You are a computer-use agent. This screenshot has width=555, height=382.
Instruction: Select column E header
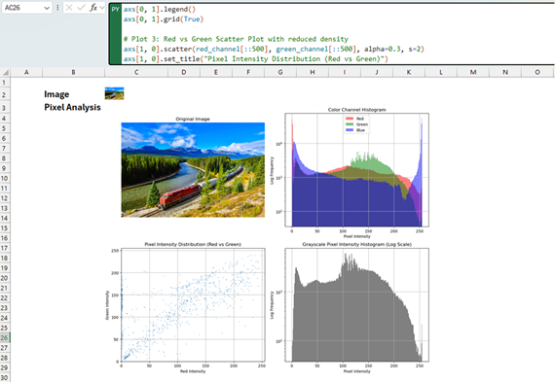tap(216, 72)
